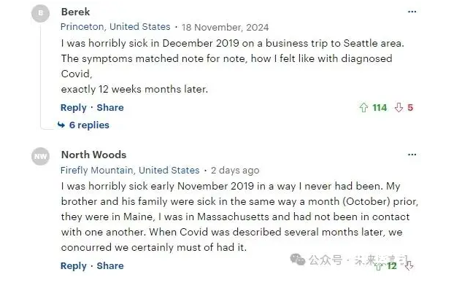Downvote North Woods' comment
Viewport: 462px width, 296px height.
point(409,266)
